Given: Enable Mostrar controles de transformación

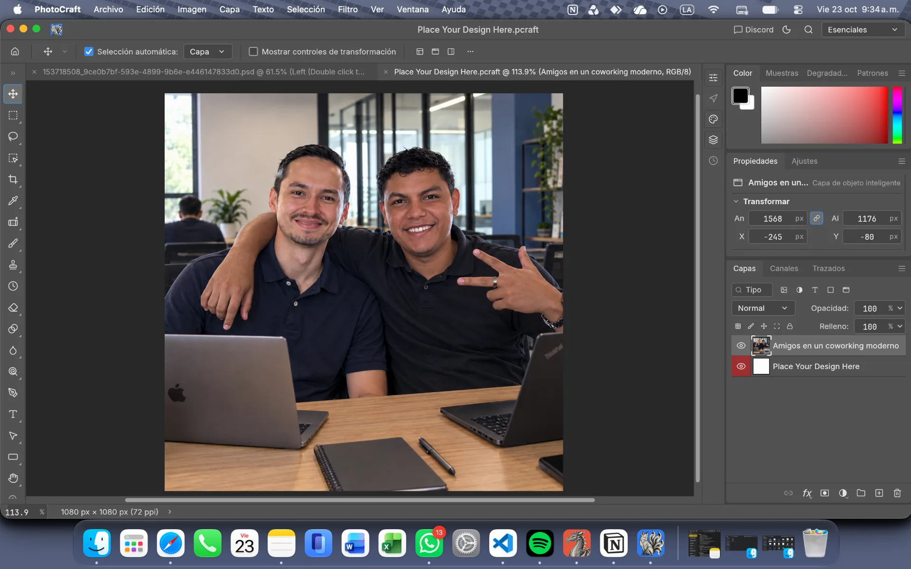Looking at the screenshot, I should (x=253, y=52).
